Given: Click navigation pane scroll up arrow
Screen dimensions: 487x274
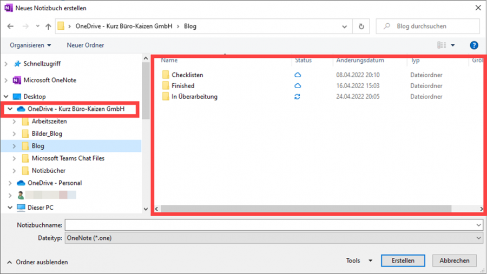Looking at the screenshot, I should click(146, 58).
